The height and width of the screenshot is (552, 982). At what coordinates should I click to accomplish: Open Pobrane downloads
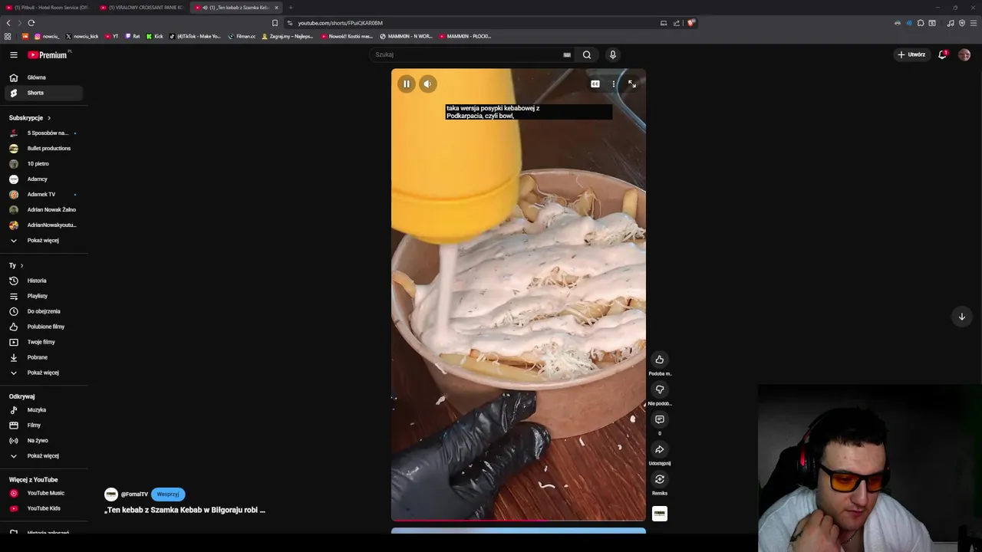pyautogui.click(x=44, y=357)
